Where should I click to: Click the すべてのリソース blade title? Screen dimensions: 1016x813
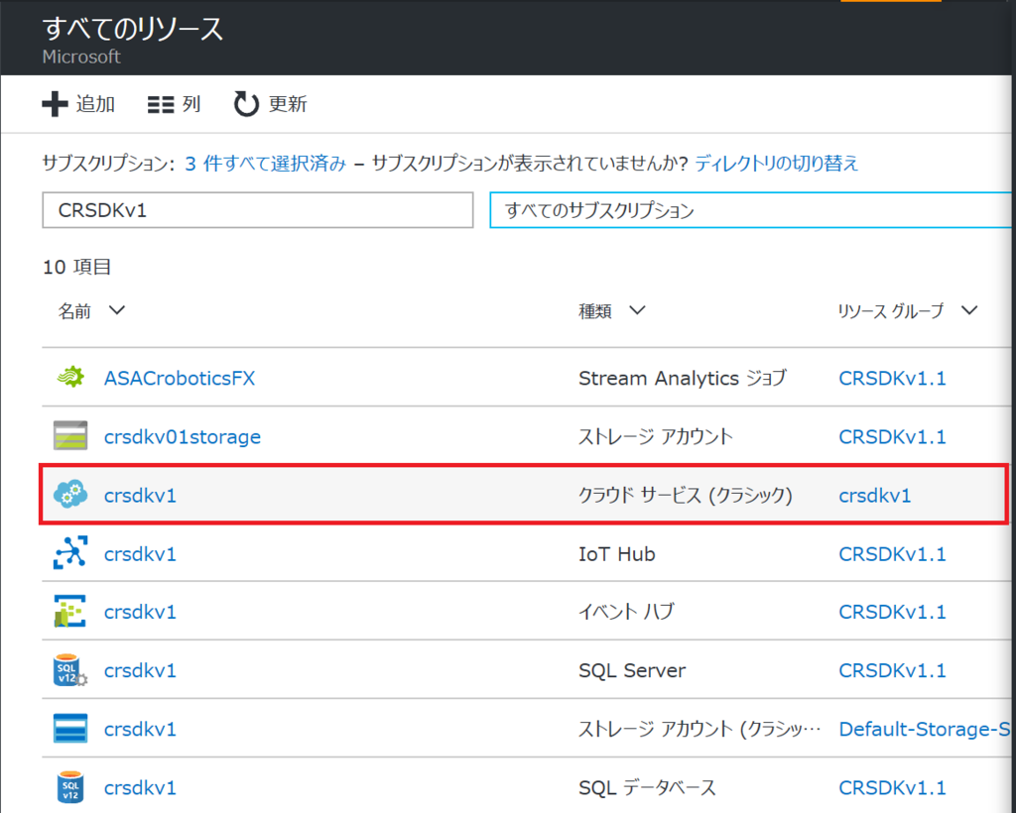coord(133,30)
